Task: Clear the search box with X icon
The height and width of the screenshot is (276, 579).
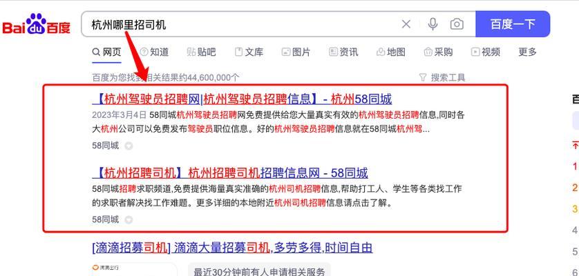Action: (406, 24)
